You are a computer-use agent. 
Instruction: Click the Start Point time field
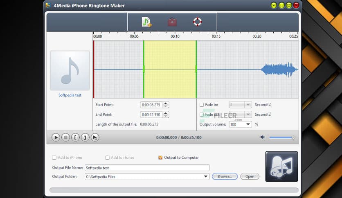pos(151,105)
